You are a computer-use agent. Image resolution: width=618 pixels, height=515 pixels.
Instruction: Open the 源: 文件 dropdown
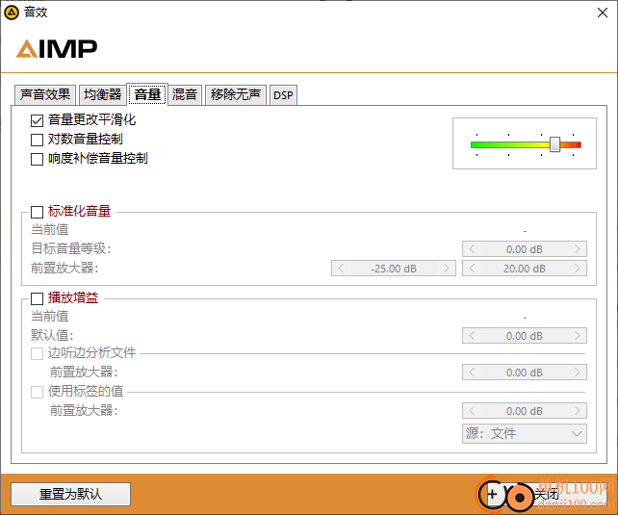(x=525, y=433)
